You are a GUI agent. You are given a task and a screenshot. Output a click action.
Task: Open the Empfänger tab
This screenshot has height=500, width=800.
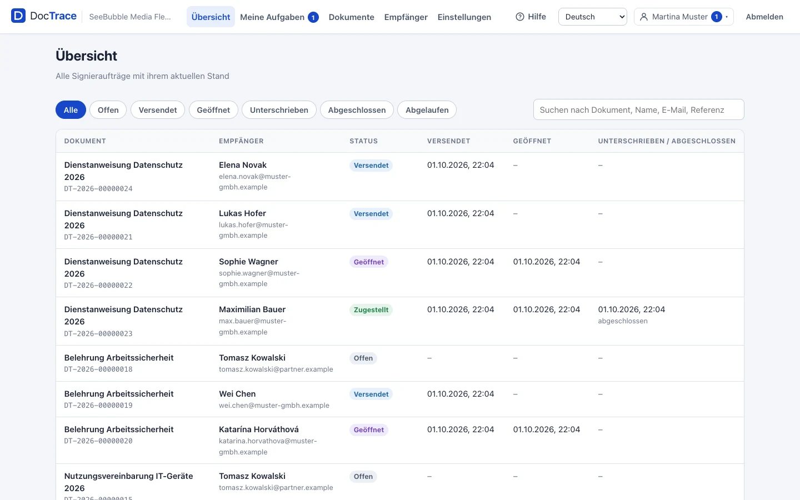pyautogui.click(x=406, y=17)
